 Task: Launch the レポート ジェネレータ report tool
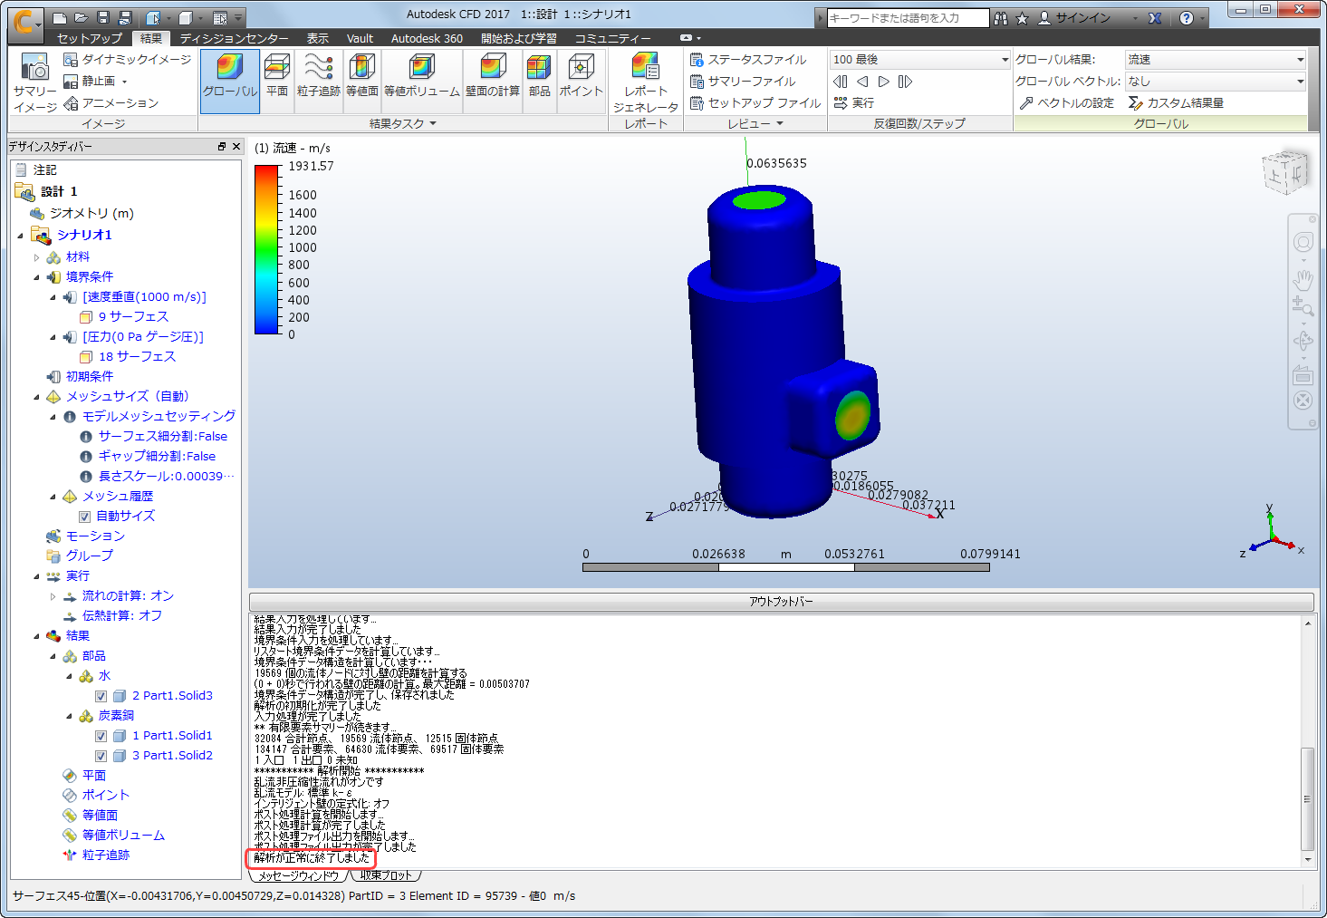[x=646, y=82]
